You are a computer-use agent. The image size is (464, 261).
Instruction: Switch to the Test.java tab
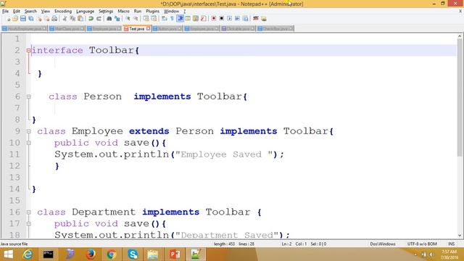(x=136, y=29)
